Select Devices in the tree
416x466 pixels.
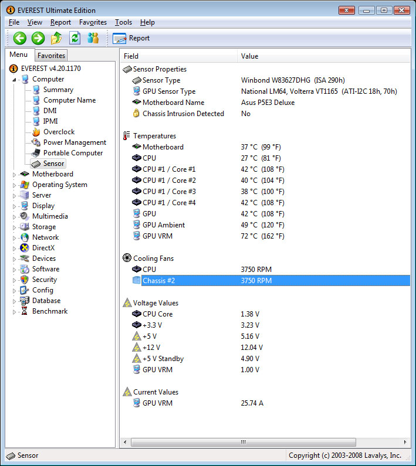[x=44, y=258]
